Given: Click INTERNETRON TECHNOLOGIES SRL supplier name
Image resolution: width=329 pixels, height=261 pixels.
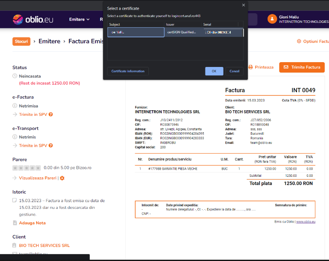Looking at the screenshot, I should point(167,112).
